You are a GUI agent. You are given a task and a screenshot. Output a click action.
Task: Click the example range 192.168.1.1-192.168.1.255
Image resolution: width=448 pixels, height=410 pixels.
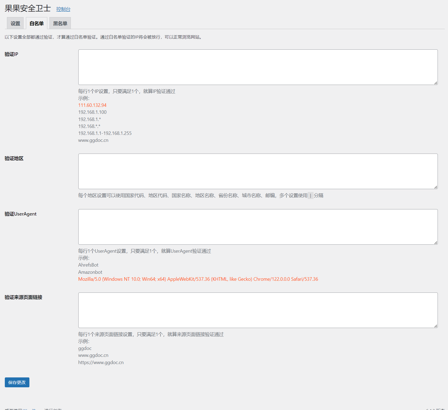[105, 133]
